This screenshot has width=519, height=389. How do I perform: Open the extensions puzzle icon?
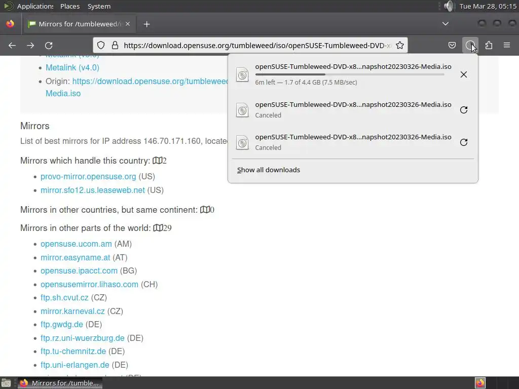coord(489,45)
